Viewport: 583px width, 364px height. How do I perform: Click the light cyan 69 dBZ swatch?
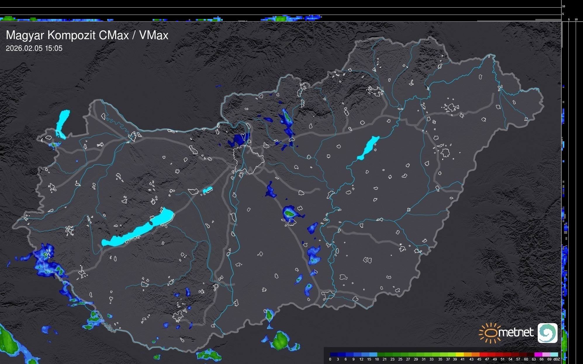pos(554,354)
